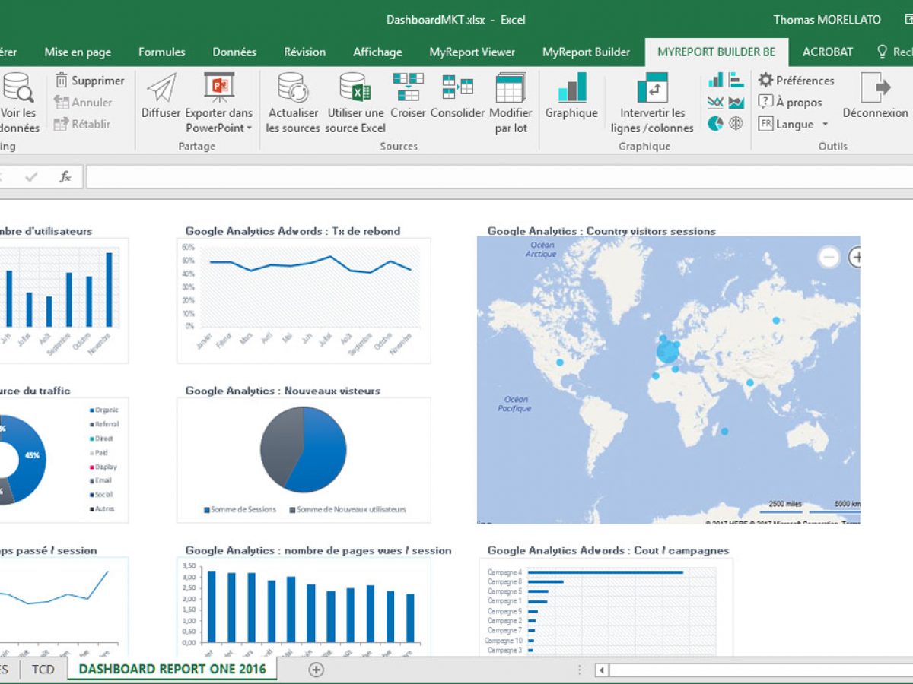913x684 pixels.
Task: Click the Organic legend entry
Action: (x=103, y=410)
